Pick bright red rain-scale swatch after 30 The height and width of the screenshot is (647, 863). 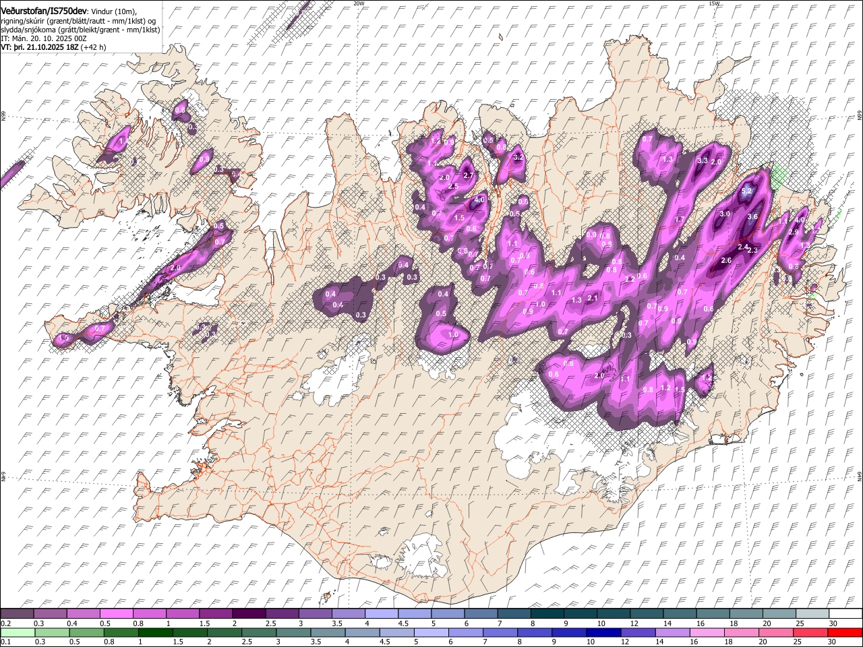coord(844,633)
